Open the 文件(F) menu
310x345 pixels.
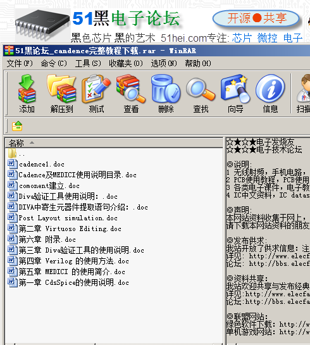[x=20, y=63]
